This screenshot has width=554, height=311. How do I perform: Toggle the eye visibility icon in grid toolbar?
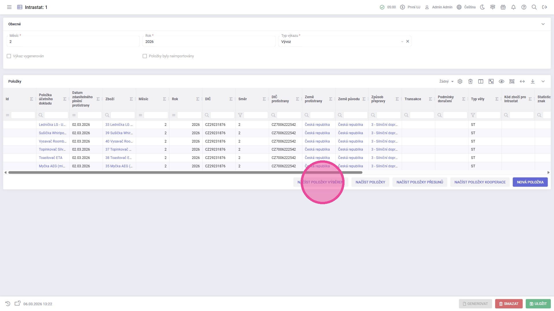click(501, 81)
